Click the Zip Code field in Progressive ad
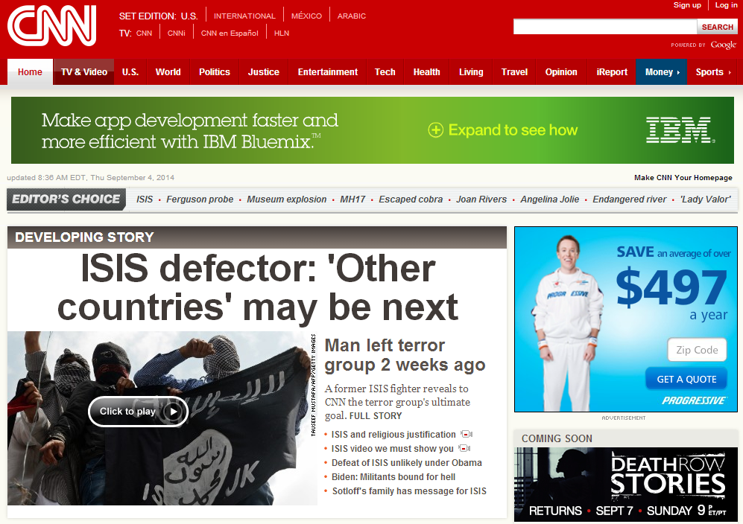This screenshot has height=524, width=743. [x=697, y=350]
